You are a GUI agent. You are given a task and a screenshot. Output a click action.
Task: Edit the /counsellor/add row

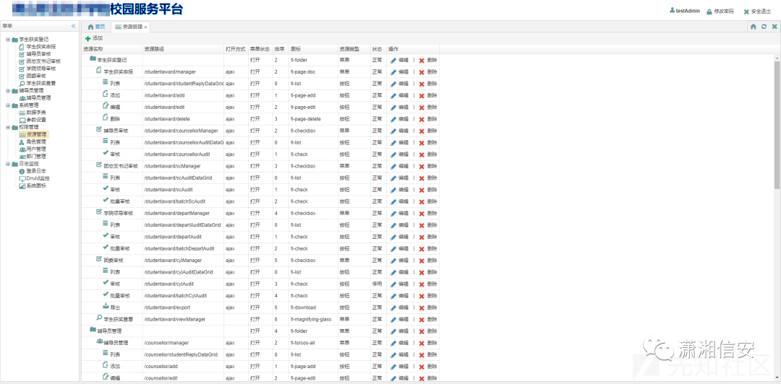click(x=399, y=367)
